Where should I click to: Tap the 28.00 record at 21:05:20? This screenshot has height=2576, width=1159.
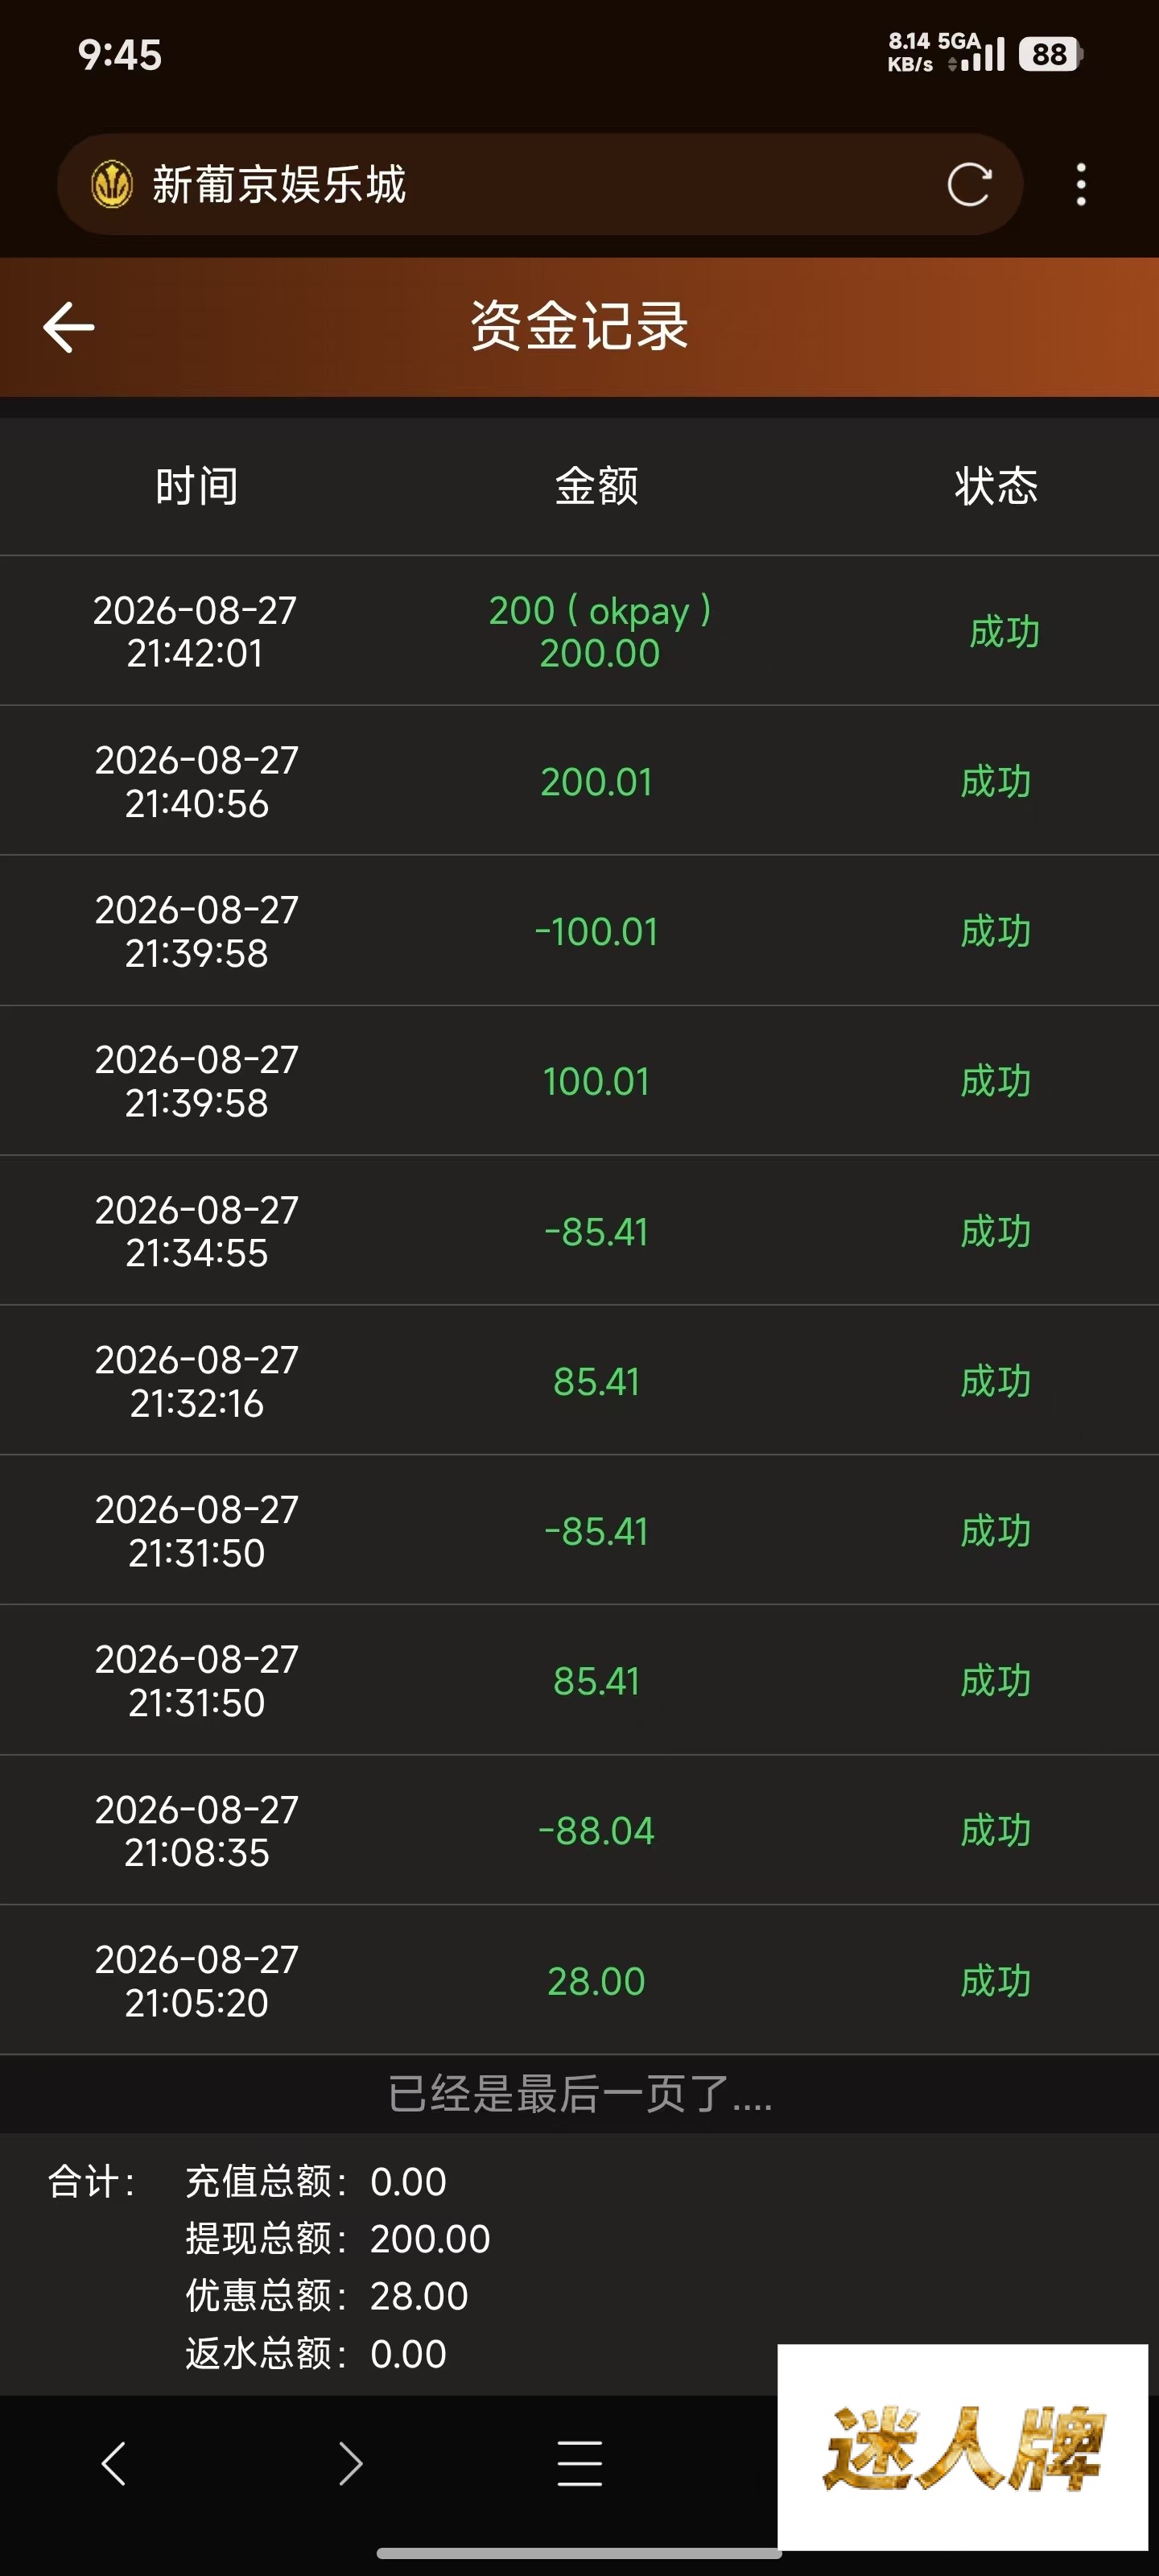pyautogui.click(x=580, y=1981)
